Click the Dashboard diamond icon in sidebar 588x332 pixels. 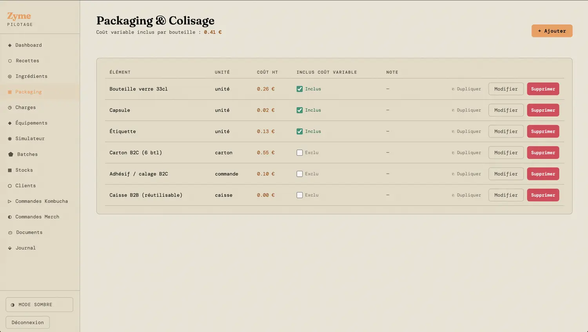[x=10, y=45]
